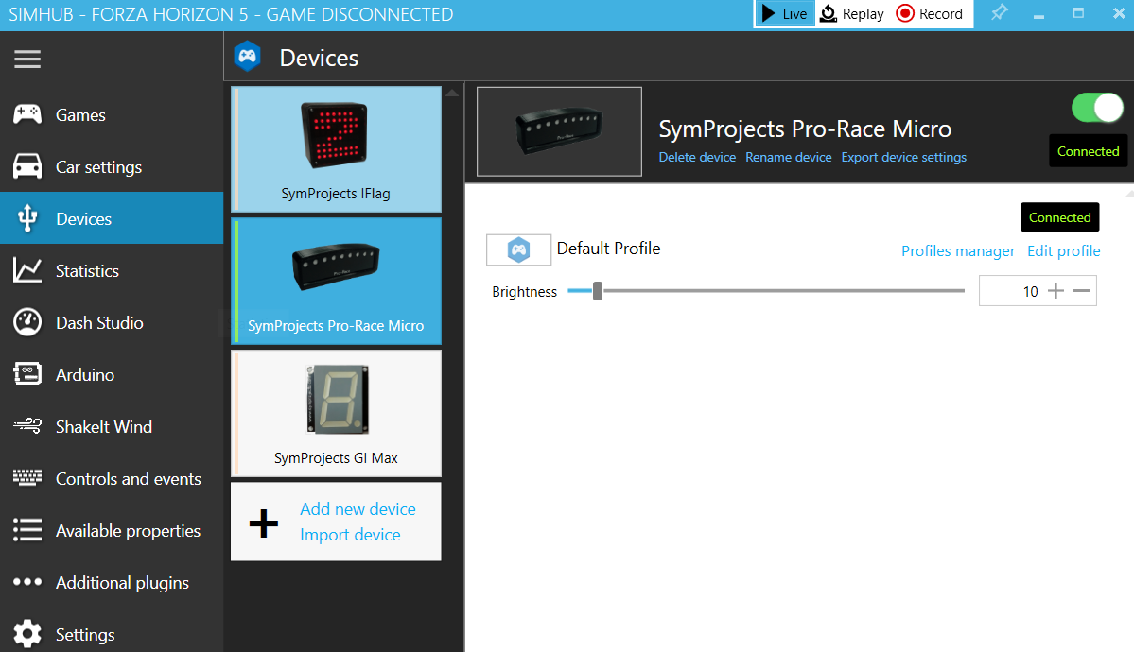Switch to Live mode
This screenshot has width=1134, height=652.
(x=784, y=14)
